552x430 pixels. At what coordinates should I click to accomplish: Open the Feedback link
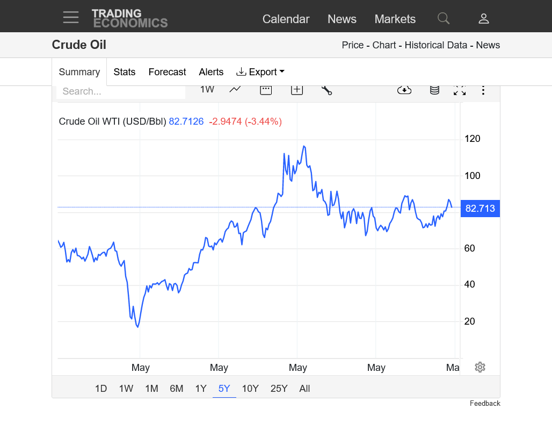click(x=485, y=403)
